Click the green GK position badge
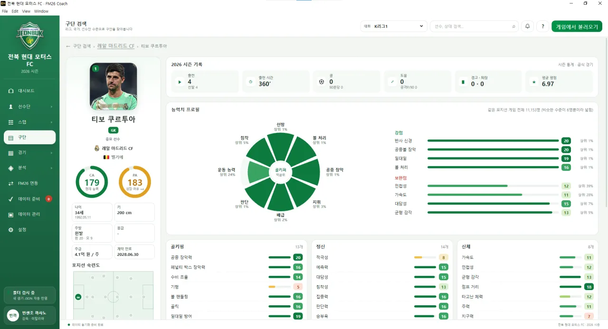Image resolution: width=608 pixels, height=329 pixels. point(113,130)
